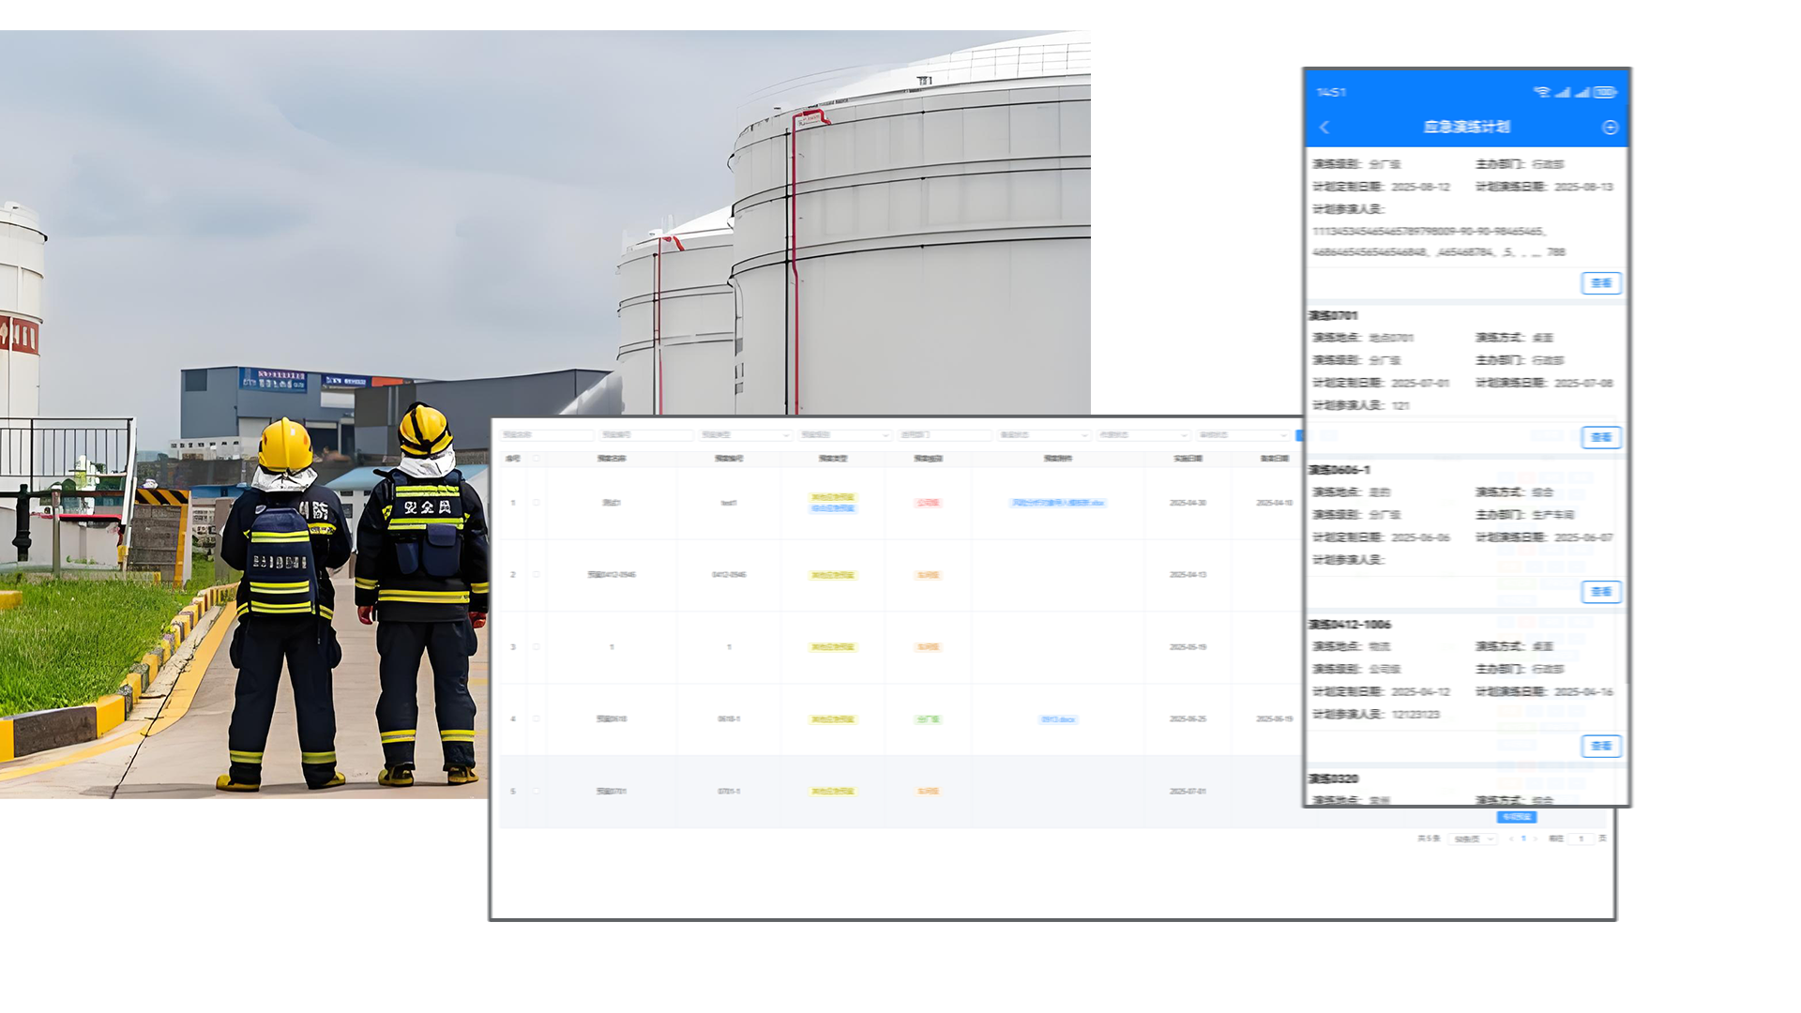Tap the back arrow in the 应急演练计划 header

coord(1324,128)
